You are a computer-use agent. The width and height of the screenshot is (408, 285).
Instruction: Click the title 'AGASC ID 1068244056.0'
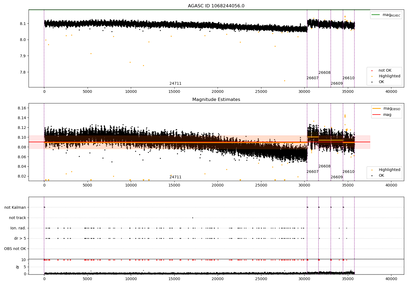[216, 6]
